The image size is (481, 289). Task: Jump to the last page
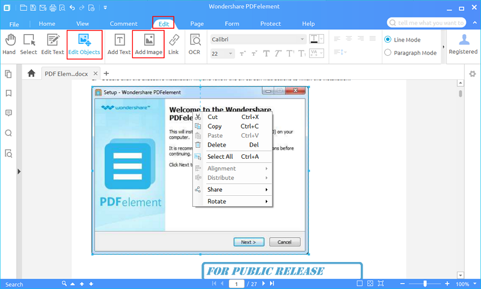(x=272, y=284)
